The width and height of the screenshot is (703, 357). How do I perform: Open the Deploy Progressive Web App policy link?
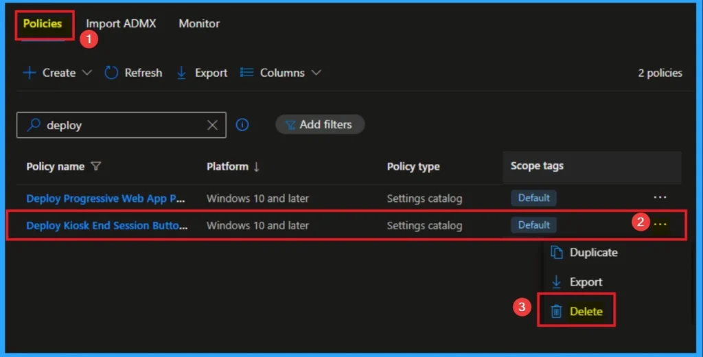(106, 198)
